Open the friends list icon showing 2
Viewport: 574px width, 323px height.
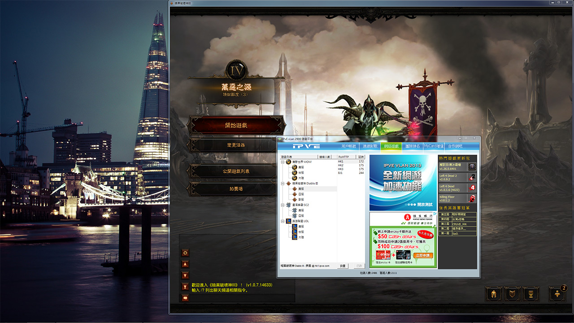tap(558, 294)
